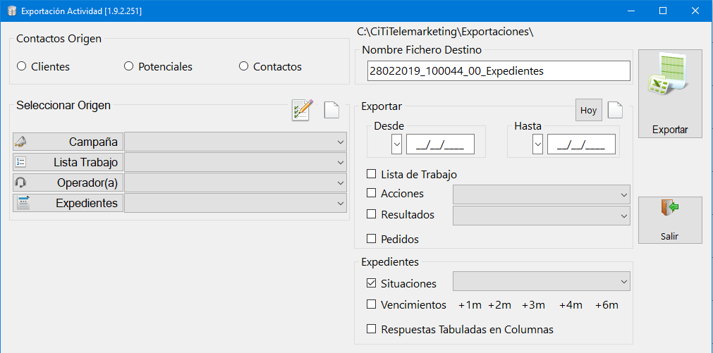Viewport: 713px width, 353px height.
Task: Click the export path C:\CiTiTelemarketing\Exportaciones\
Action: (x=445, y=32)
